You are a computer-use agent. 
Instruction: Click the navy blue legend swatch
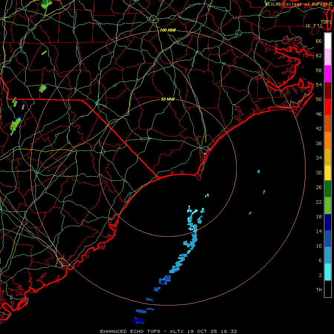coord(328,222)
